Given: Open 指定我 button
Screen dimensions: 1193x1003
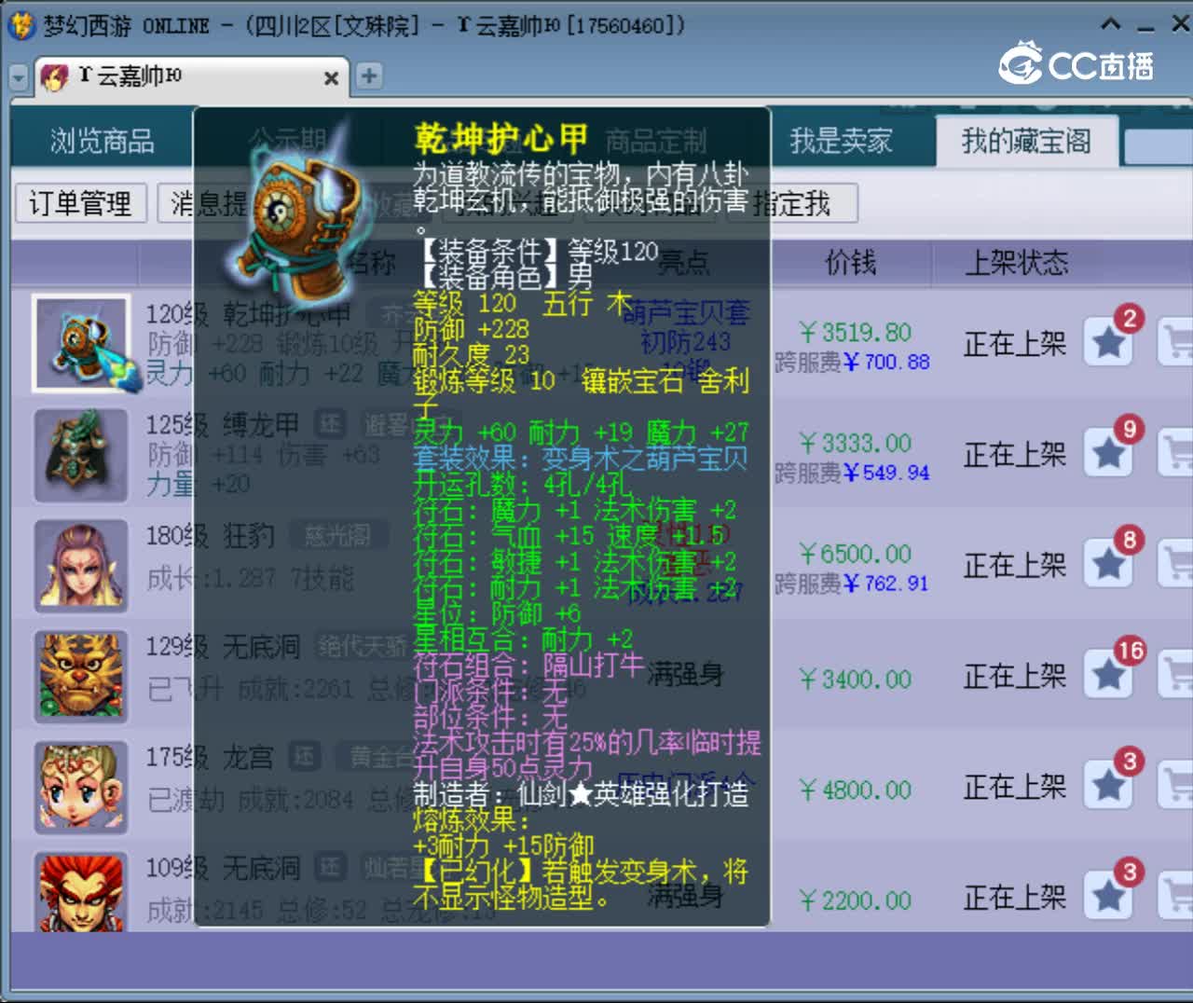Looking at the screenshot, I should 792,203.
